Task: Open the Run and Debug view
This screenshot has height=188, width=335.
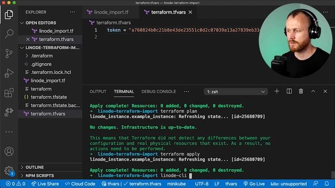Action: (9, 73)
